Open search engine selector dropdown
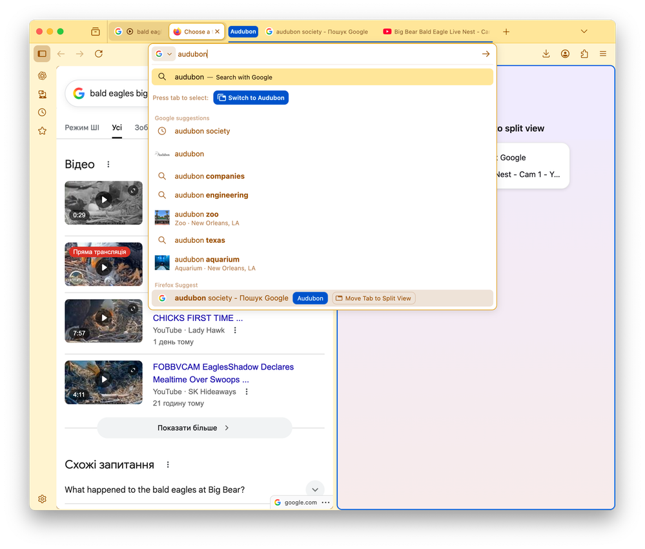645x549 pixels. pos(164,54)
